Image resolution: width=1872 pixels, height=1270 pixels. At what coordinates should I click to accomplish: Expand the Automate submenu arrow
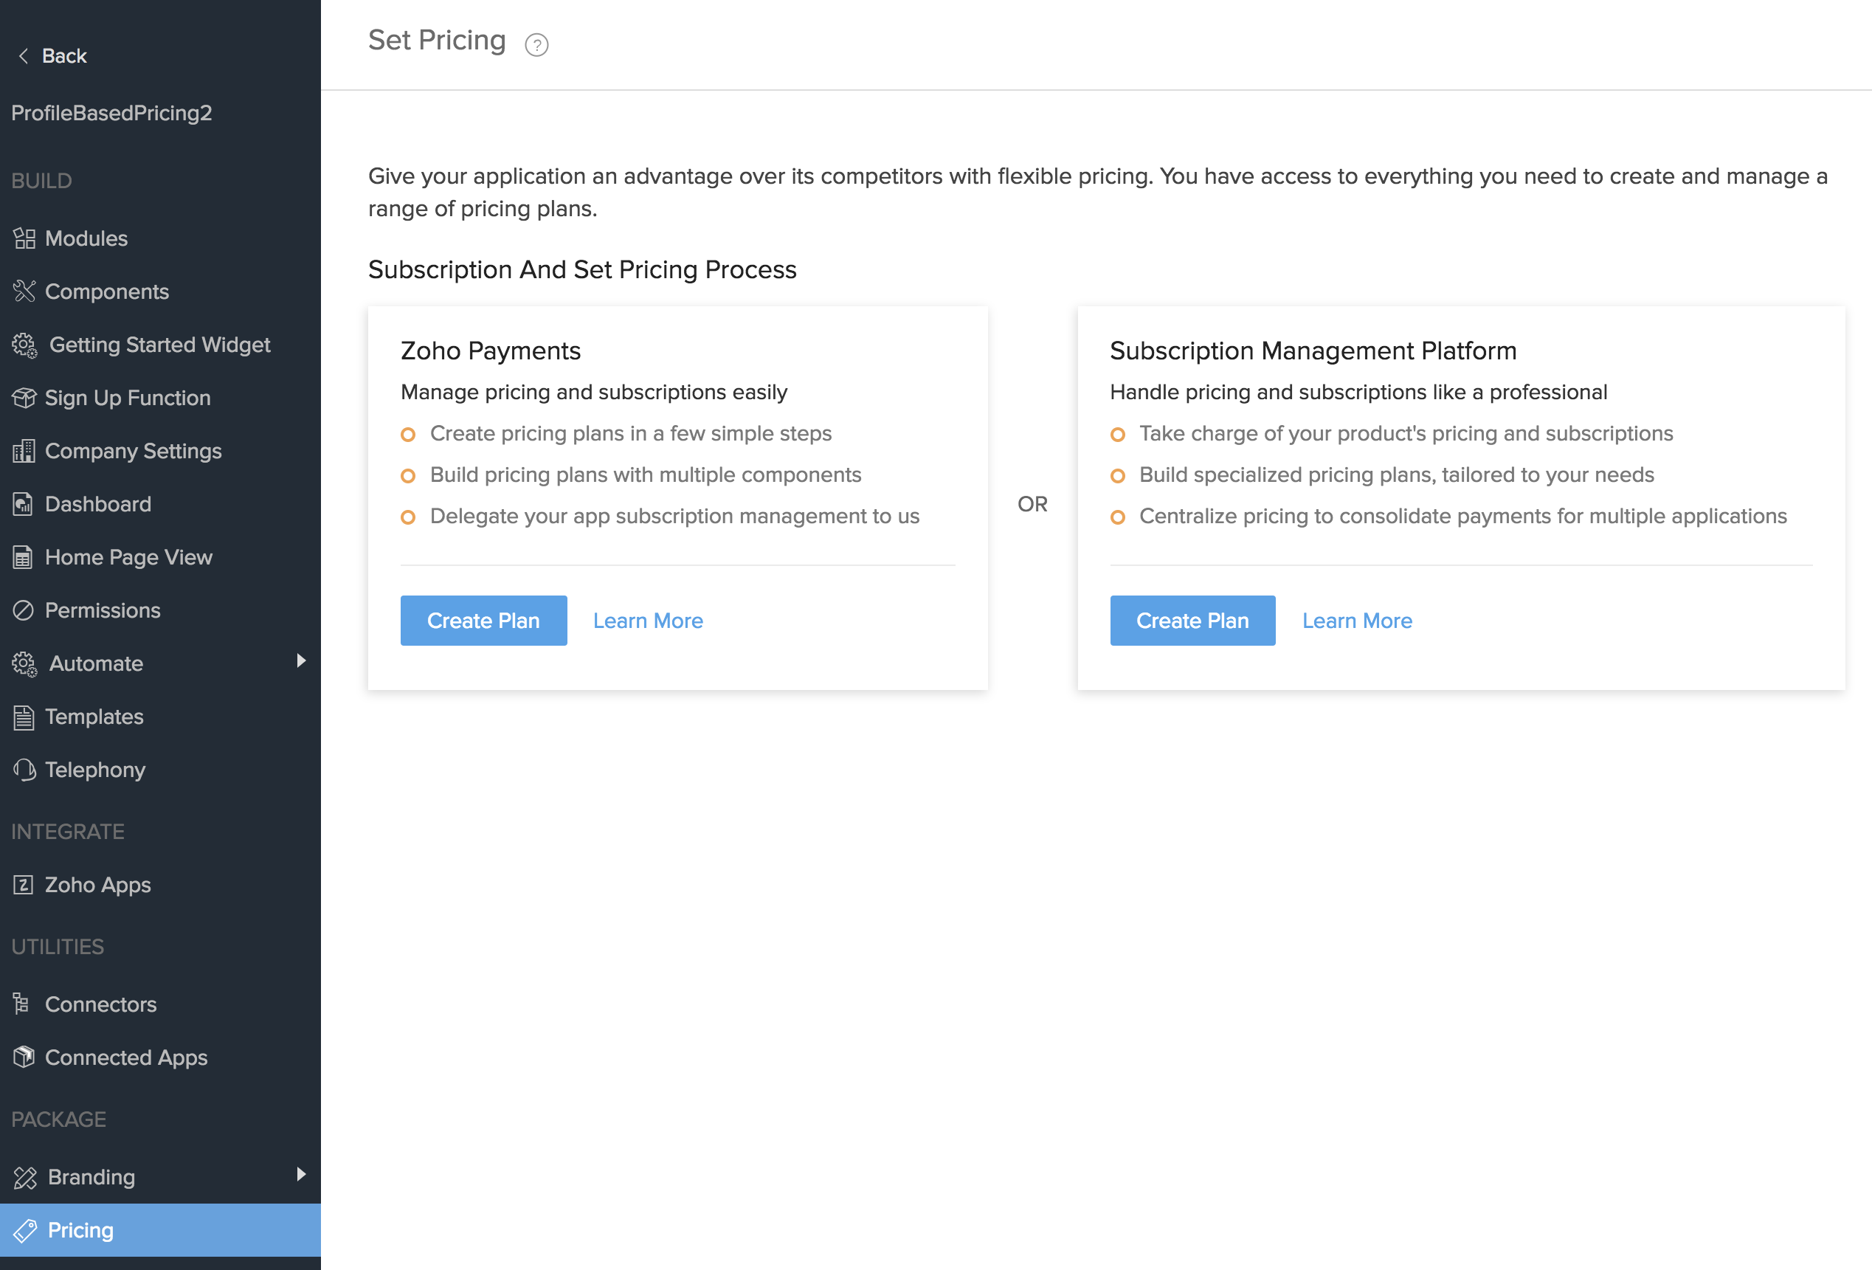[x=301, y=660]
